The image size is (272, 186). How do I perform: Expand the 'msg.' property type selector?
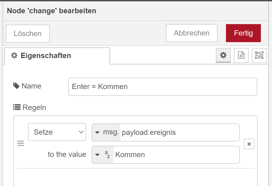(x=106, y=132)
